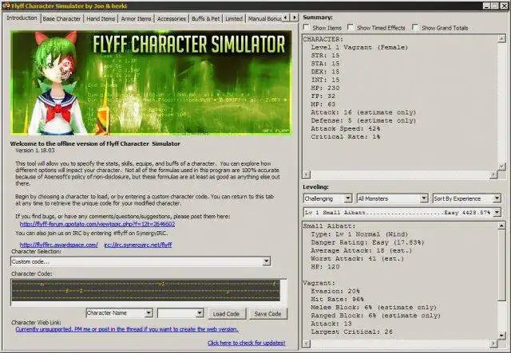Image resolution: width=511 pixels, height=353 pixels.
Task: Click the Summary horizontal scroll left arrow
Action: (x=307, y=175)
